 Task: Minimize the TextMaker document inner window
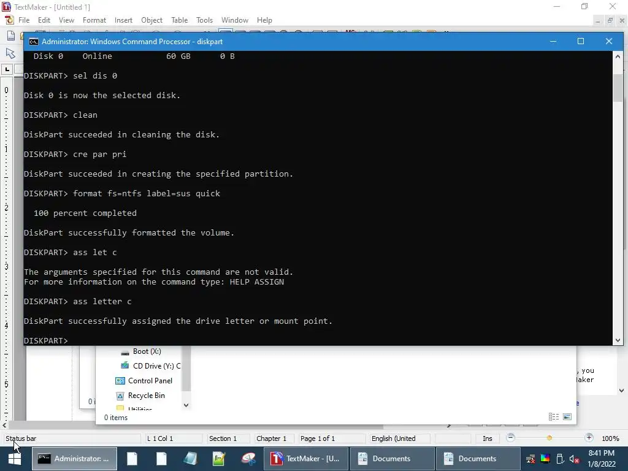click(x=597, y=20)
